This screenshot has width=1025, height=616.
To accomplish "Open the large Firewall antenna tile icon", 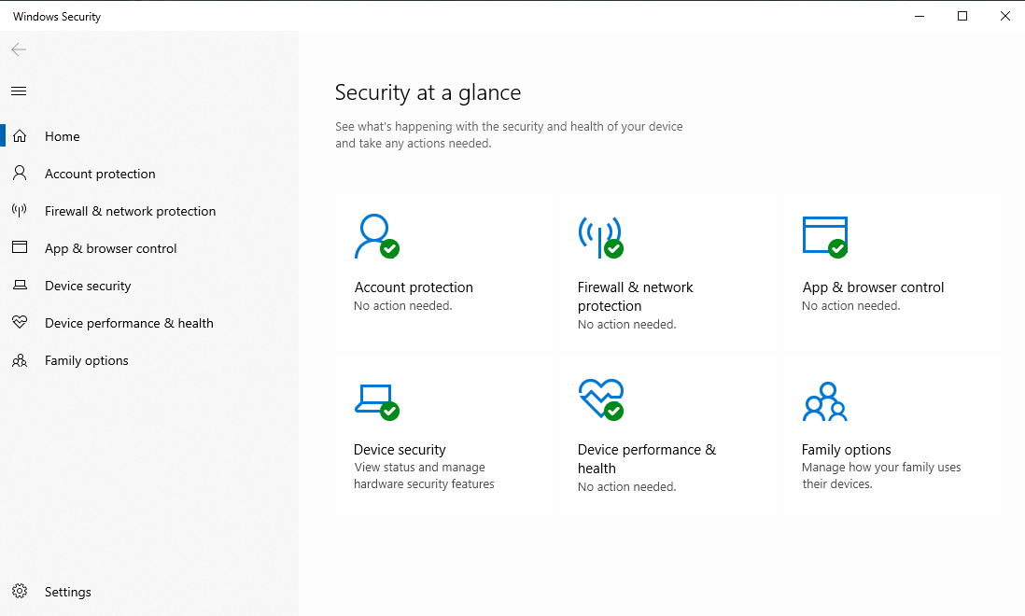I will pyautogui.click(x=601, y=237).
